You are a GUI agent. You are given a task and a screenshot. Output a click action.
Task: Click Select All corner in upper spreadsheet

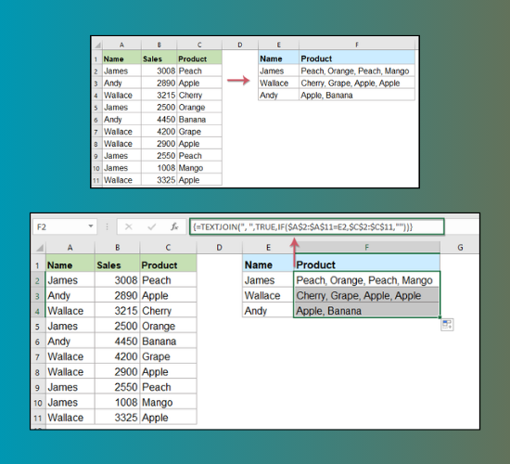coord(97,45)
